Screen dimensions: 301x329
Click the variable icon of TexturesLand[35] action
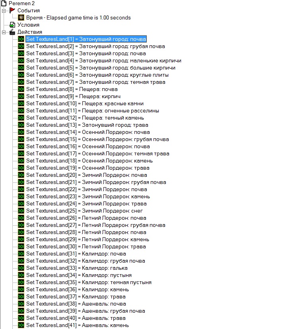coord(21,282)
